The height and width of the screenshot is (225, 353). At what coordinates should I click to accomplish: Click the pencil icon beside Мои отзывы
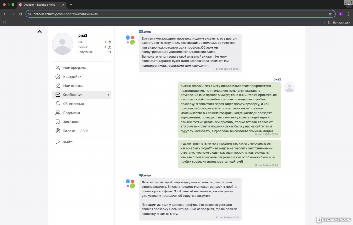click(58, 86)
